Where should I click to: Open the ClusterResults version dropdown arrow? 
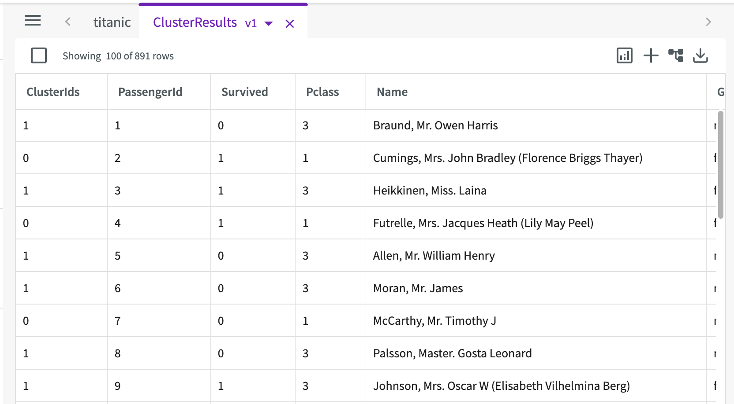[269, 24]
